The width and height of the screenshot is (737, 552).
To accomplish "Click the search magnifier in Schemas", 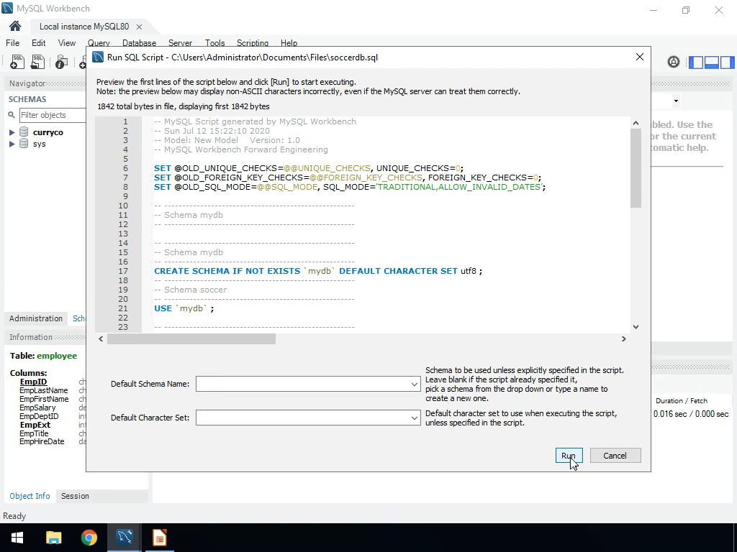I will (x=12, y=115).
